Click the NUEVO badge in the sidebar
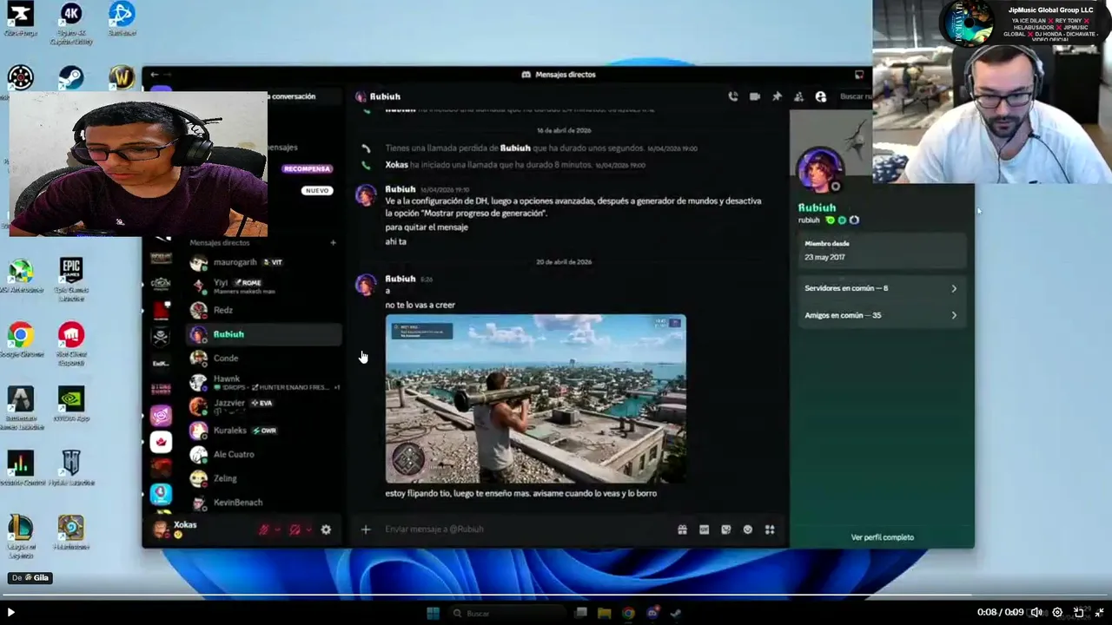The width and height of the screenshot is (1112, 625). (x=317, y=191)
